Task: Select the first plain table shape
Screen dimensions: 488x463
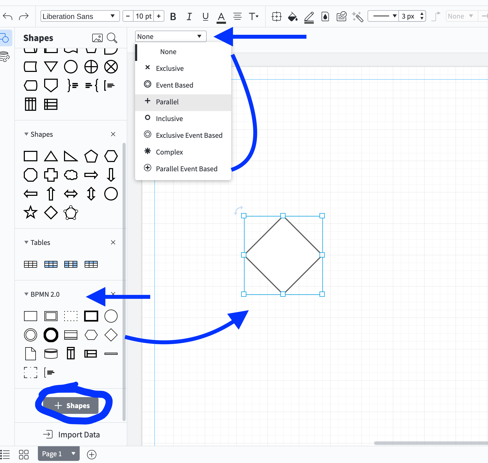Action: coord(31,264)
